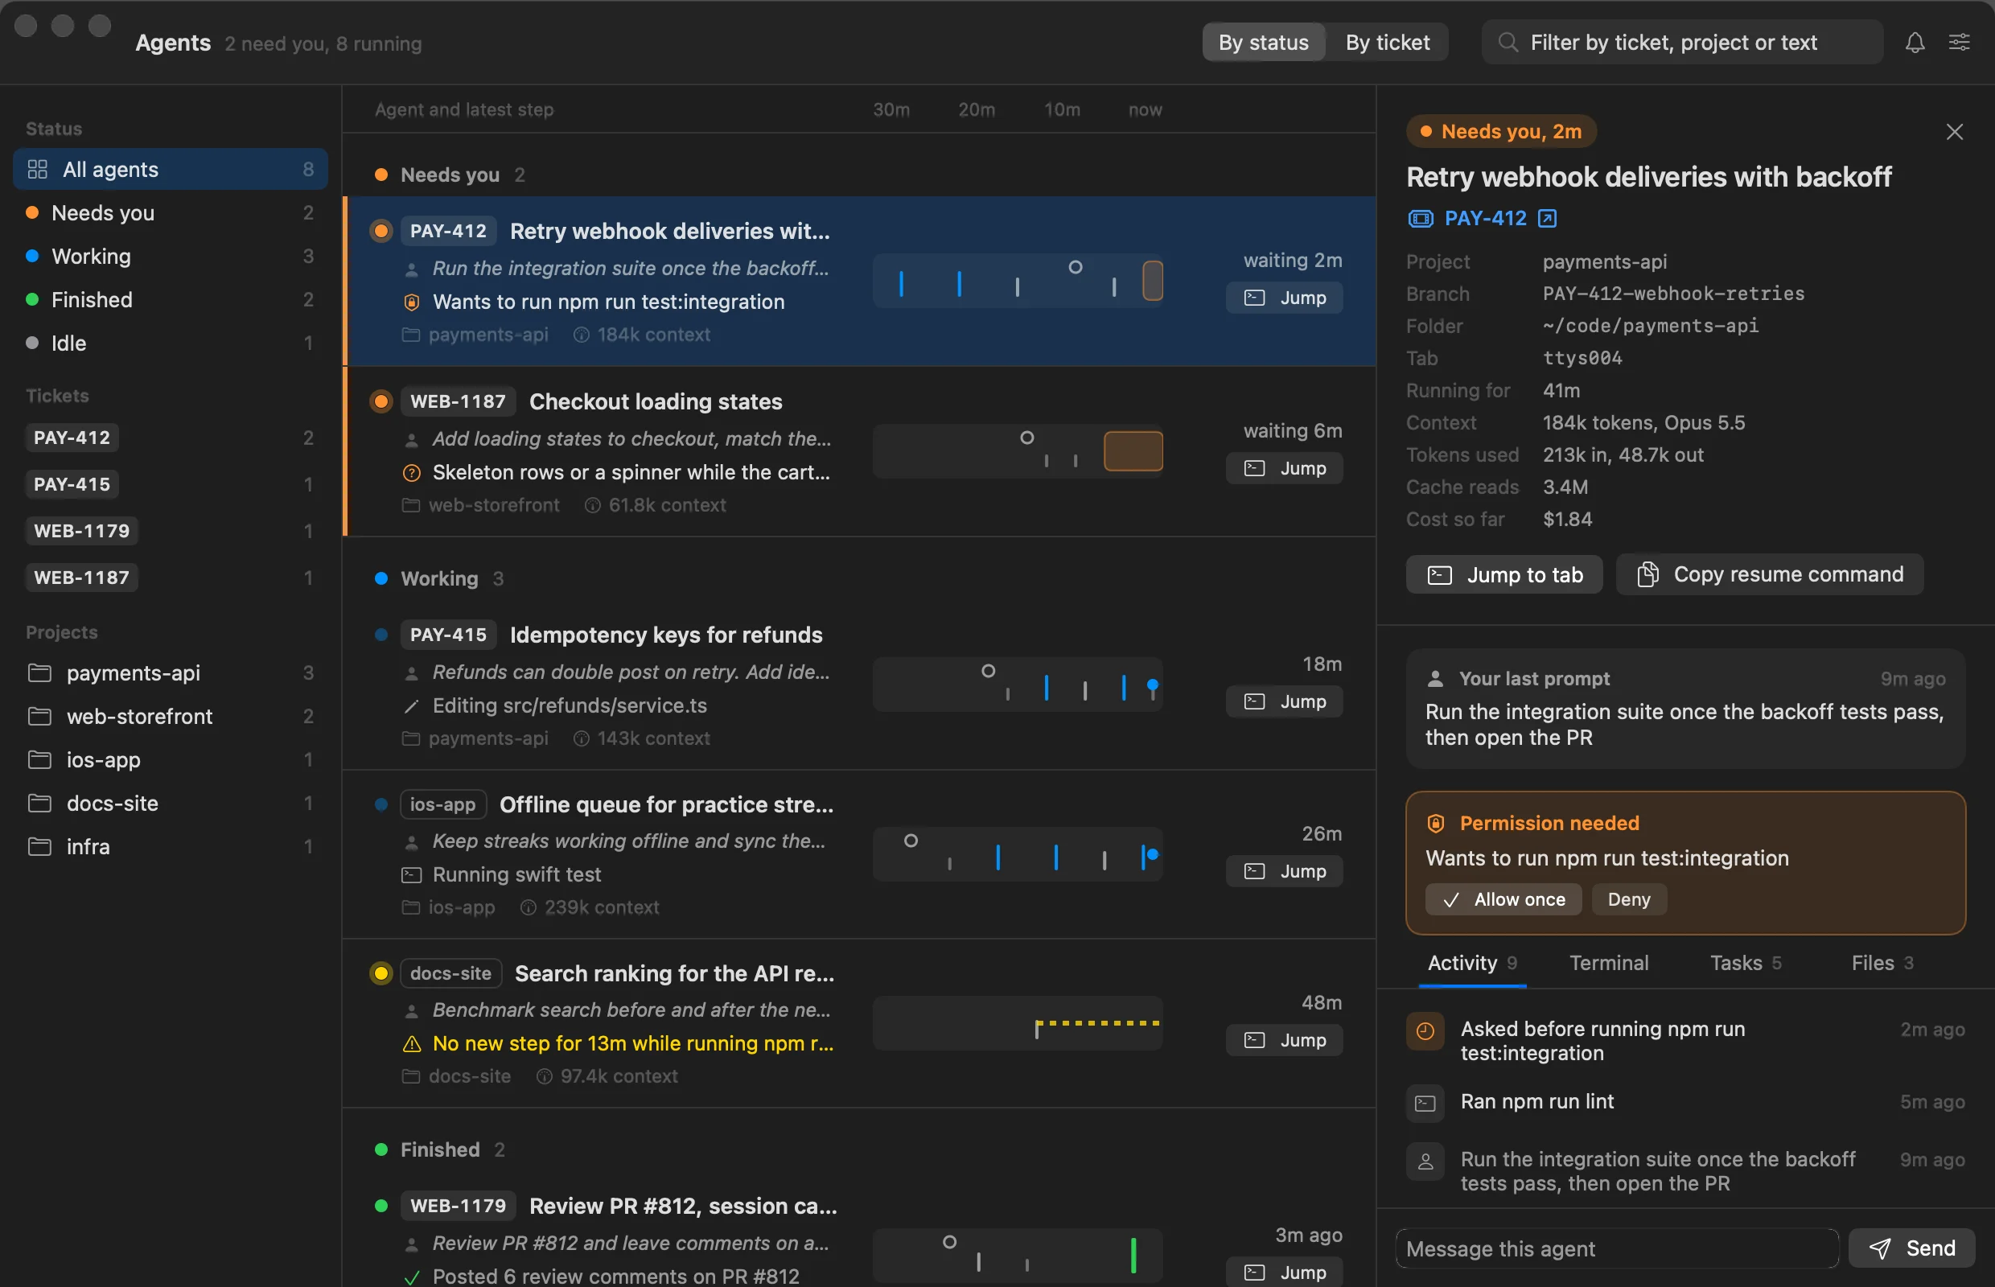Open the notifications bell
1995x1287 pixels.
pos(1915,43)
